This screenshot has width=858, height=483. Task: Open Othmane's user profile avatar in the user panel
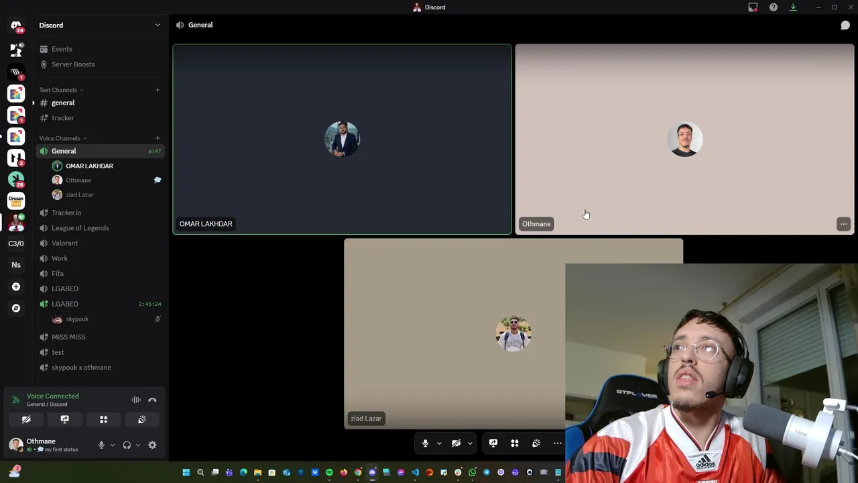tap(15, 445)
